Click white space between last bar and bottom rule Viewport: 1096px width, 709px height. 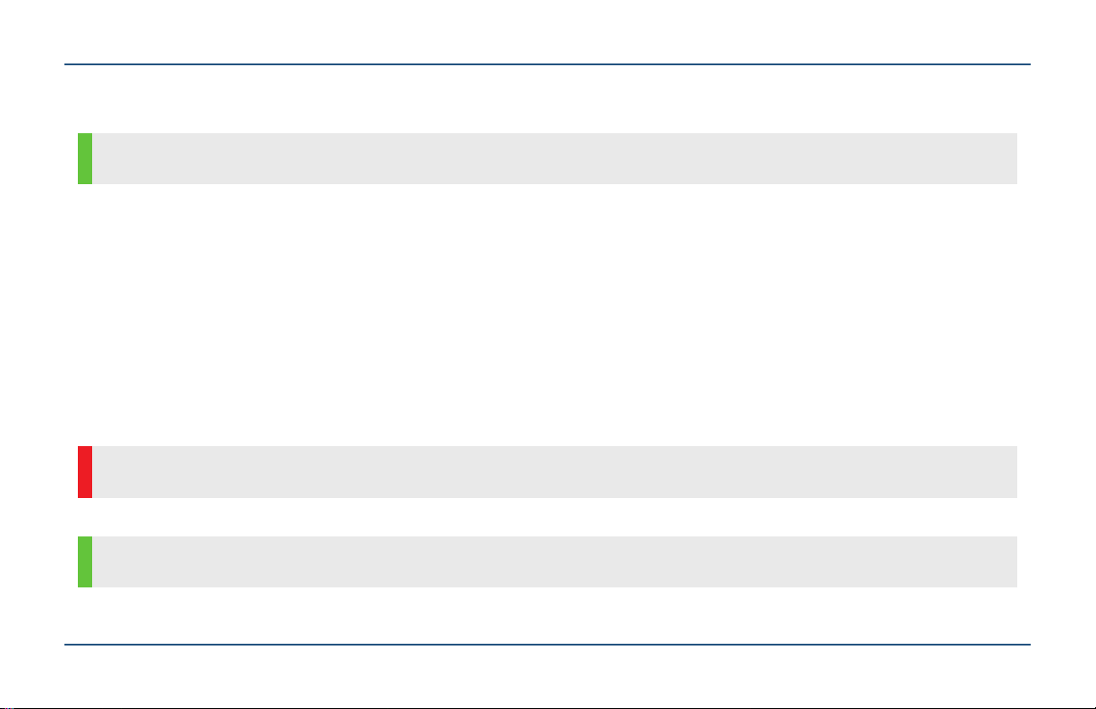point(548,615)
